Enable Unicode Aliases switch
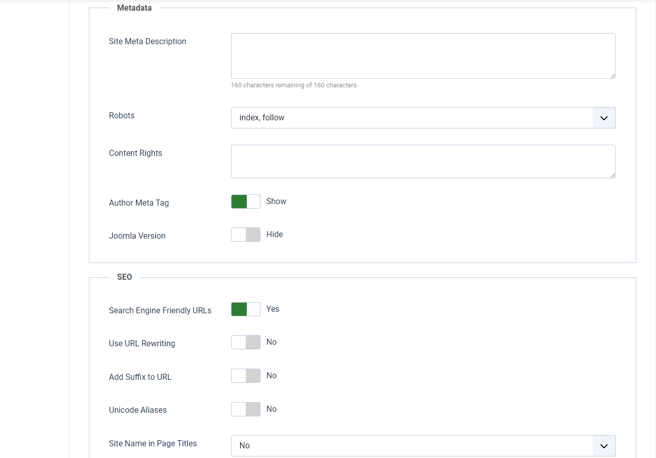This screenshot has height=458, width=656. click(x=246, y=409)
